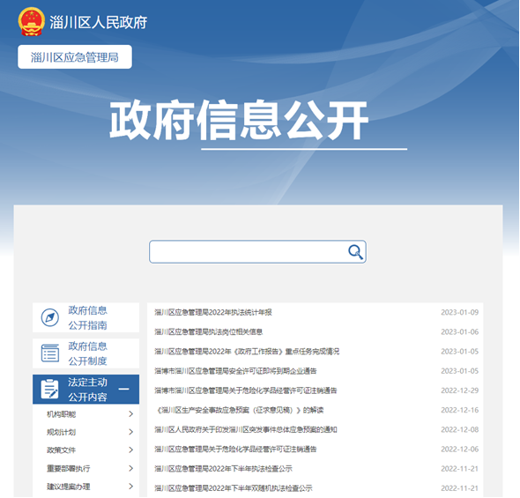Image resolution: width=520 pixels, height=498 pixels.
Task: Focus the search input field
Action: (x=248, y=252)
